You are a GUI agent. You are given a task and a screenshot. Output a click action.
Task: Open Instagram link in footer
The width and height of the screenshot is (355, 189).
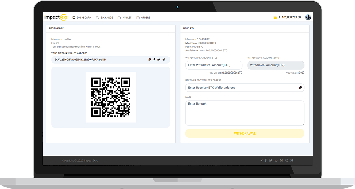coord(286,160)
